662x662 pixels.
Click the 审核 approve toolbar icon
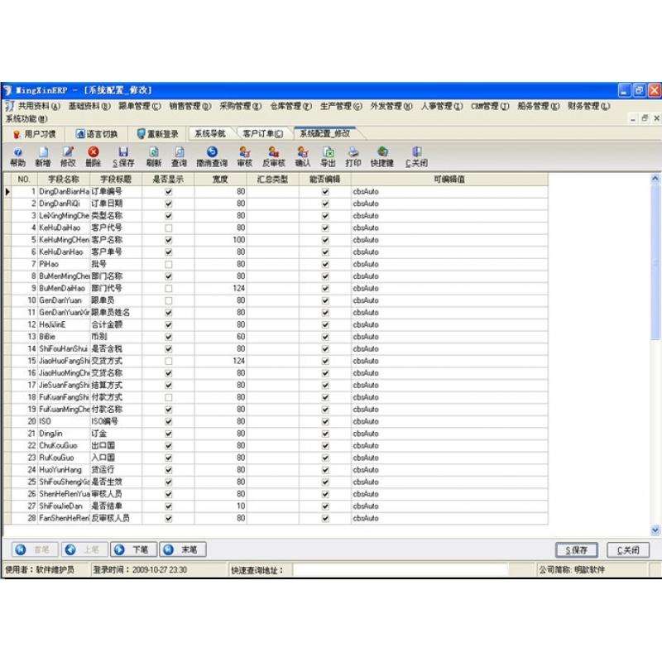(x=244, y=156)
